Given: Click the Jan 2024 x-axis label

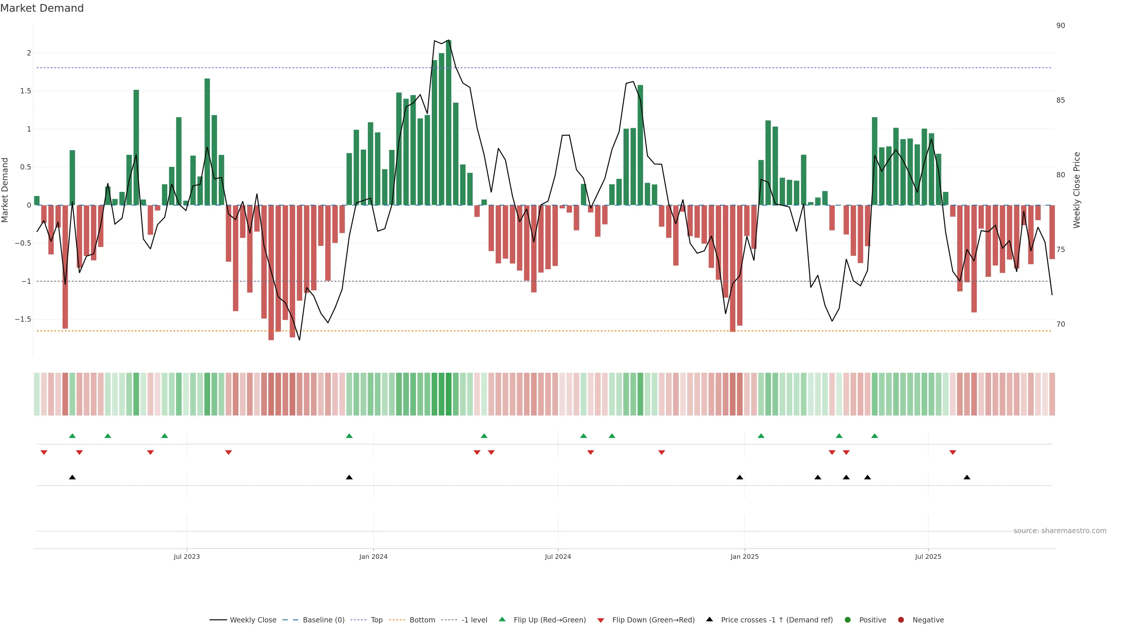Looking at the screenshot, I should coord(373,556).
